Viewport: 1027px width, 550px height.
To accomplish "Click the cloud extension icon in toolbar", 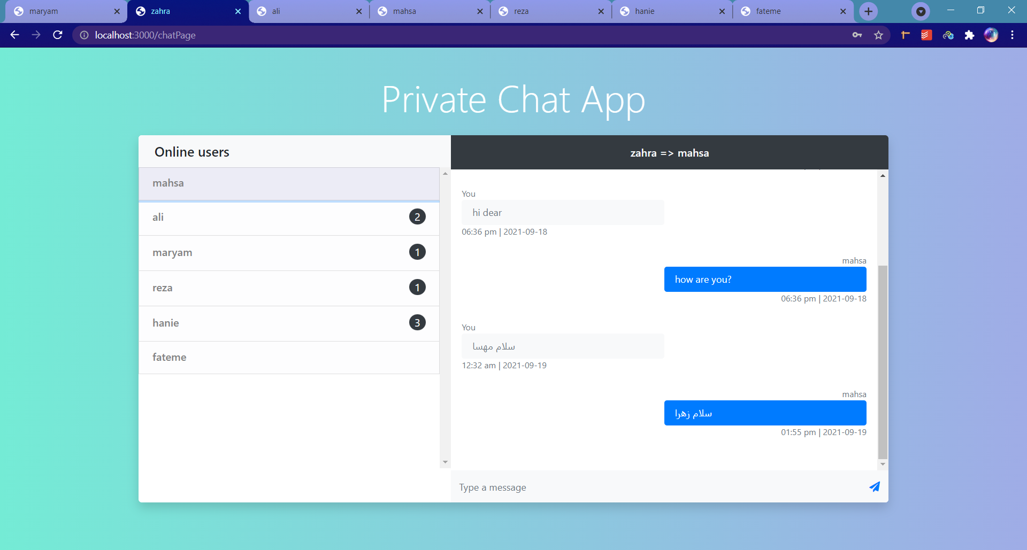I will [948, 35].
